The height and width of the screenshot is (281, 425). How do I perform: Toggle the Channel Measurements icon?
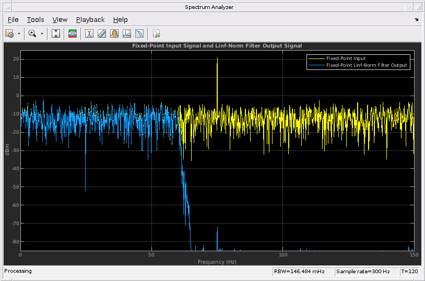(114, 33)
